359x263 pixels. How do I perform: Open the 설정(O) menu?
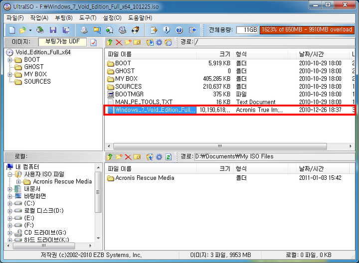coord(112,18)
